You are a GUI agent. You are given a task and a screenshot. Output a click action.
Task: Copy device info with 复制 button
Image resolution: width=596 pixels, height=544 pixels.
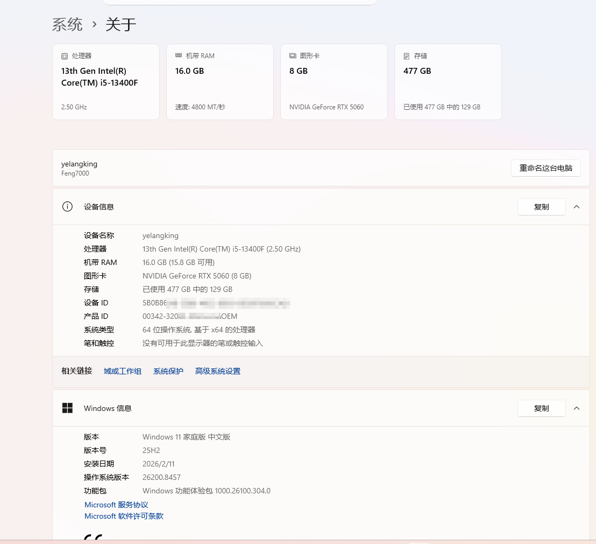[541, 207]
